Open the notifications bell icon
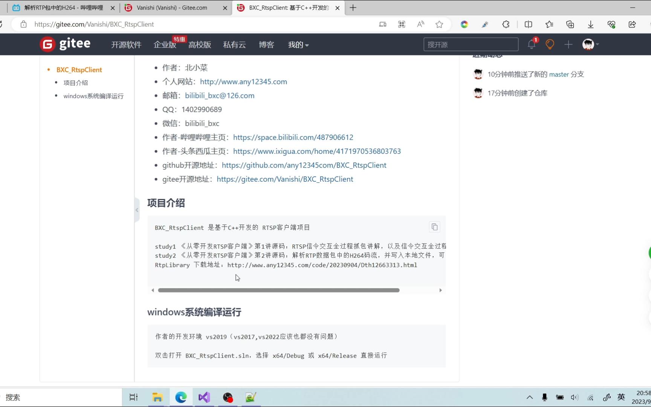 pos(532,44)
